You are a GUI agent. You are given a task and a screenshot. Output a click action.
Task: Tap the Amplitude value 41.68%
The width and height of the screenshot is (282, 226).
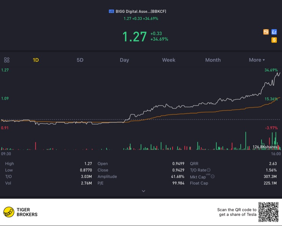(x=178, y=176)
